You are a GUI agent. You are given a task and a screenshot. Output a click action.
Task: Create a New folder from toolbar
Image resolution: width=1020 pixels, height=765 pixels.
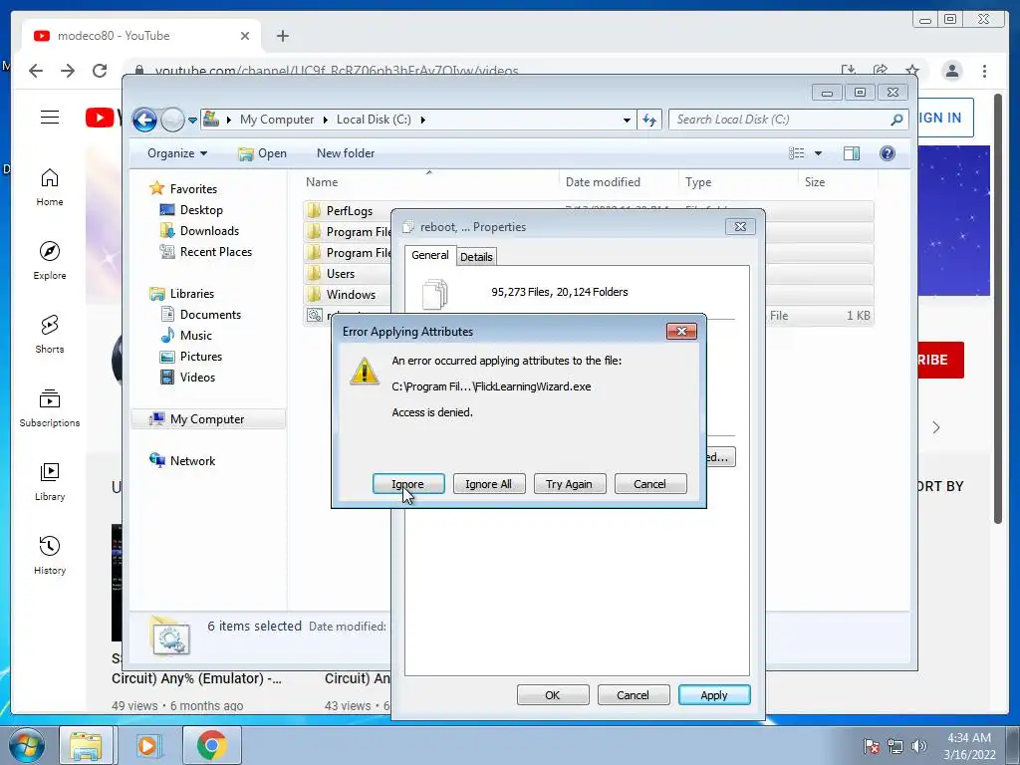click(x=346, y=153)
